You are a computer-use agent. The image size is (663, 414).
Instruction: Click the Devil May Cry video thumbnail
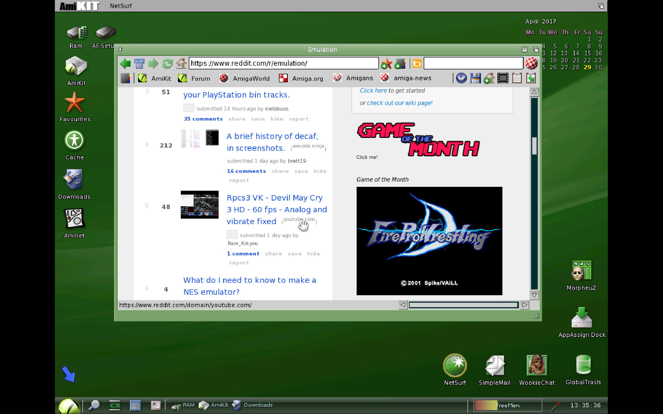click(x=200, y=204)
